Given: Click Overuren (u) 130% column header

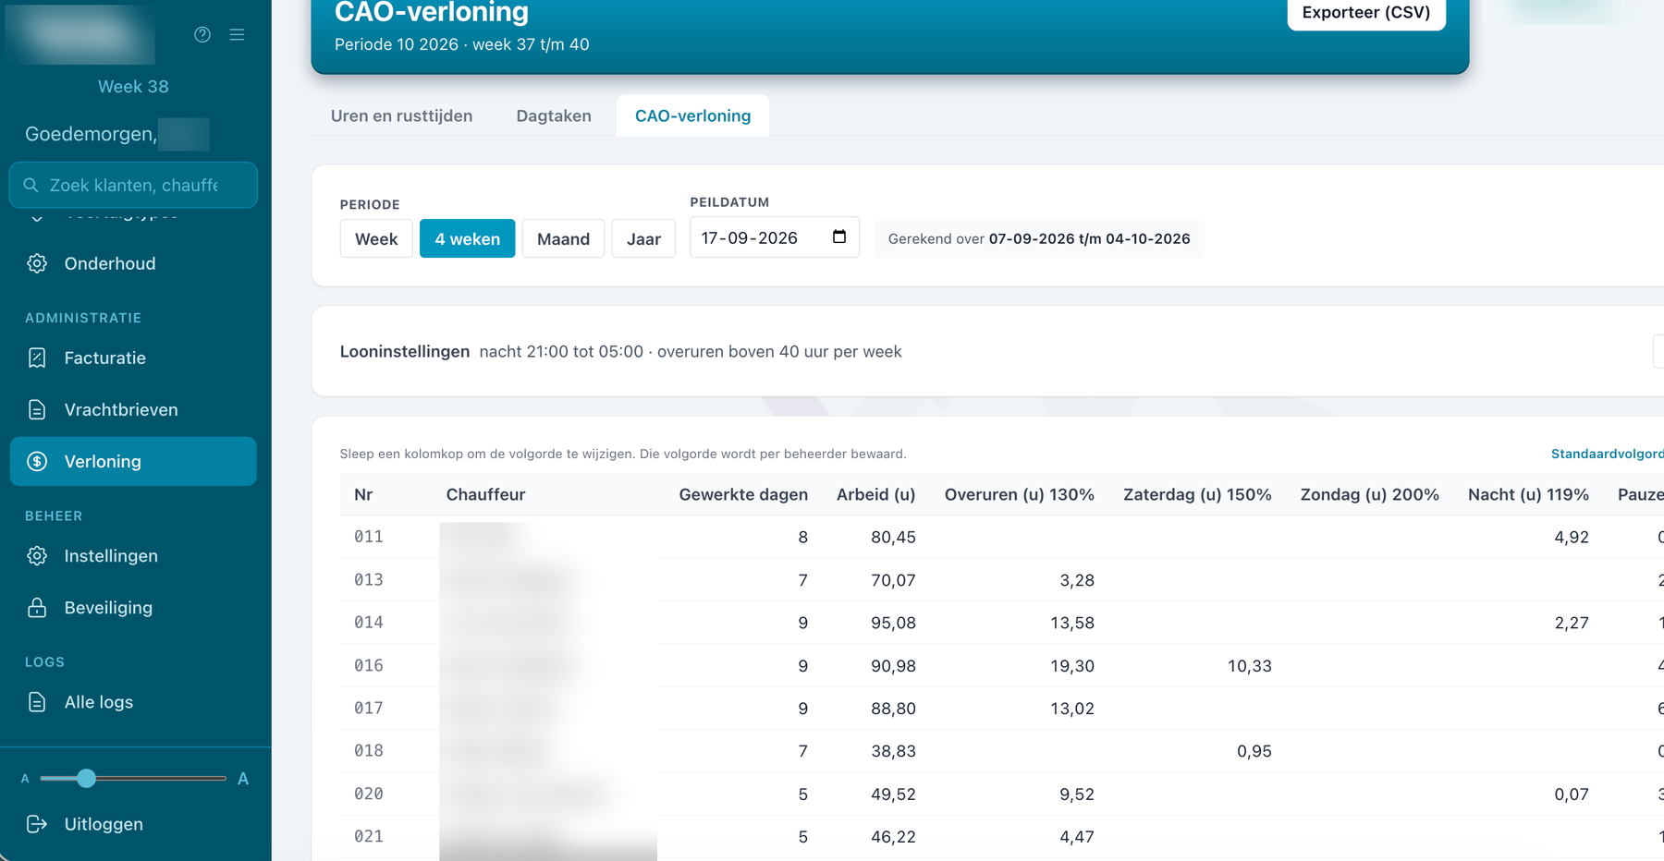Looking at the screenshot, I should 1019,494.
